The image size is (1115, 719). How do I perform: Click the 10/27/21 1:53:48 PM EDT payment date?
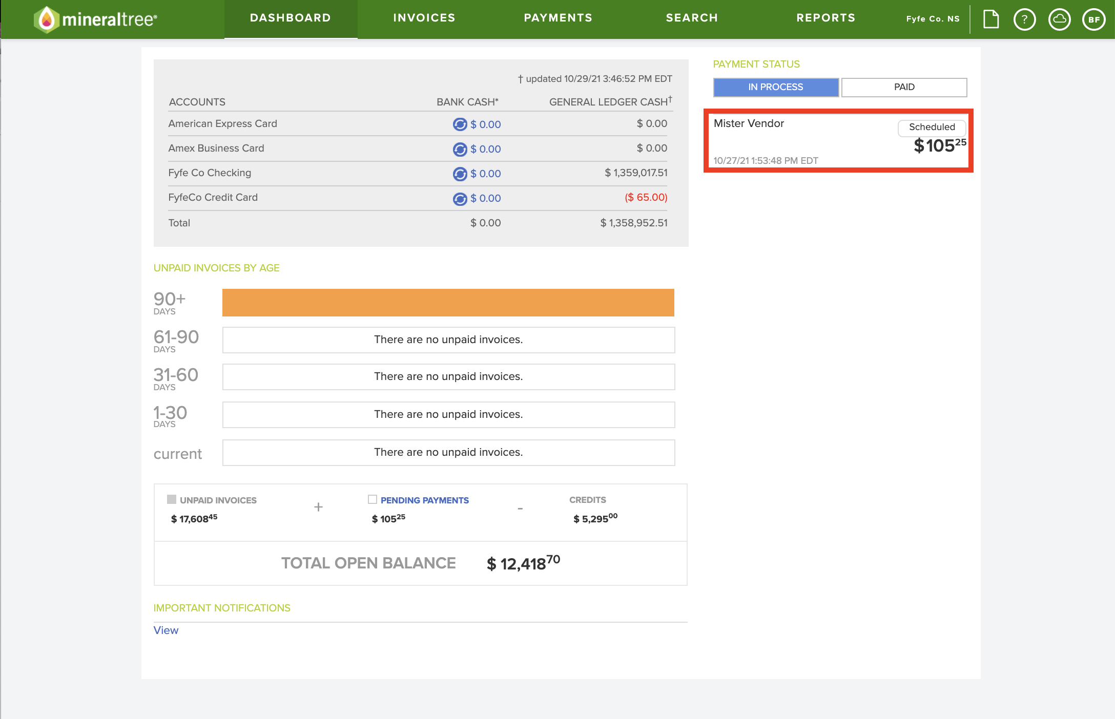[x=766, y=161]
